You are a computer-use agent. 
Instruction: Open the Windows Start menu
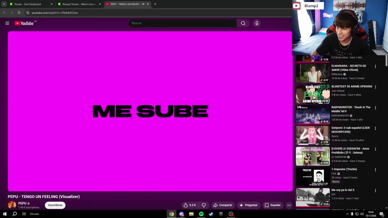click(x=5, y=214)
